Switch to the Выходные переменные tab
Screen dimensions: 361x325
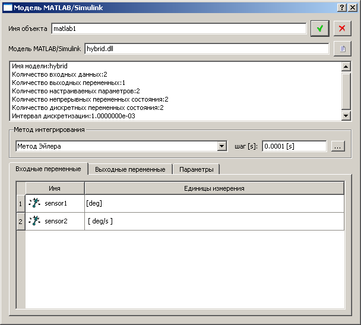click(x=130, y=169)
